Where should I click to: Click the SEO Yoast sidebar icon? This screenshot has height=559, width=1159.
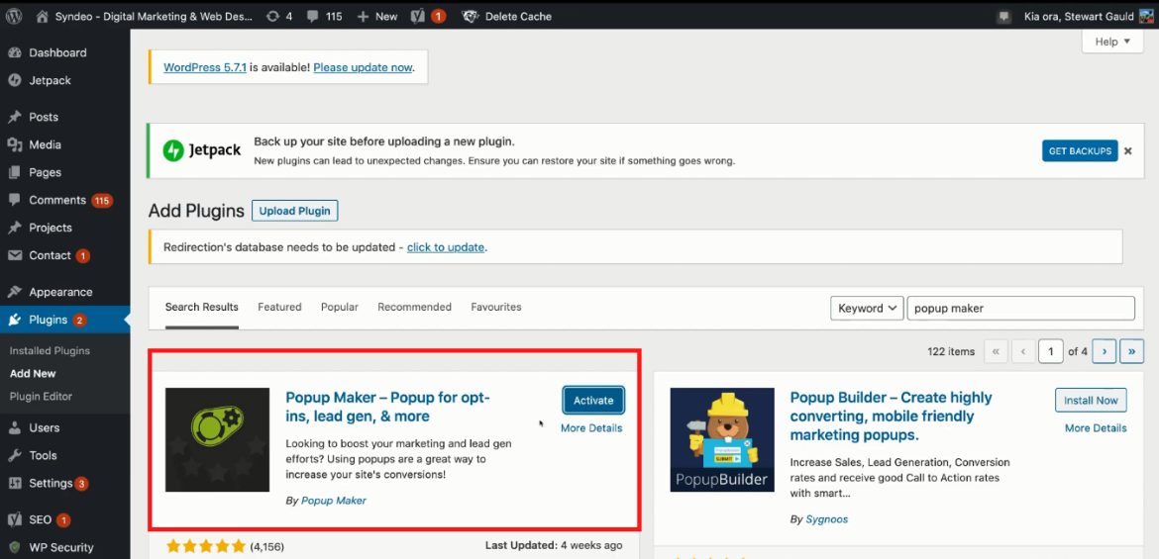click(x=14, y=519)
